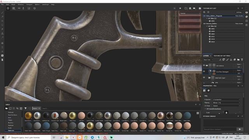Open the Base Color channel dropdown

tap(208, 59)
